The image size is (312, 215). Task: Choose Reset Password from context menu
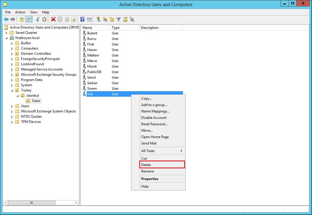[162, 124]
